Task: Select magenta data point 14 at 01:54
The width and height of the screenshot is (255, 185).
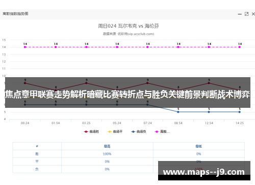Action: click(x=56, y=47)
